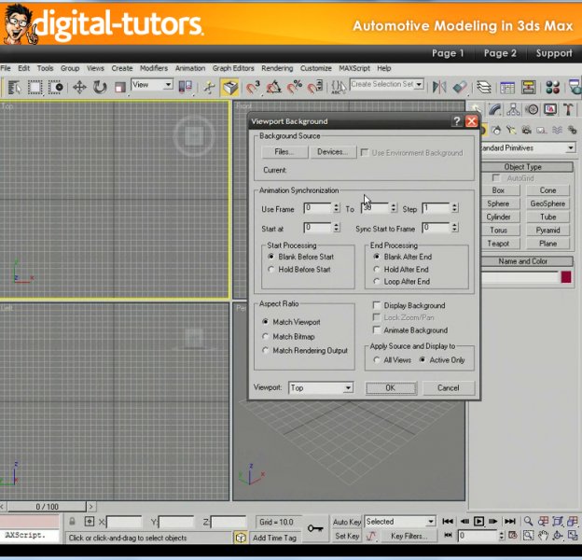Toggle the Spinner Snap icon
Screen dimensions: 582x560
(315, 88)
